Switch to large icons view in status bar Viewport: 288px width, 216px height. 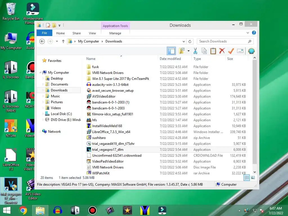point(253,178)
